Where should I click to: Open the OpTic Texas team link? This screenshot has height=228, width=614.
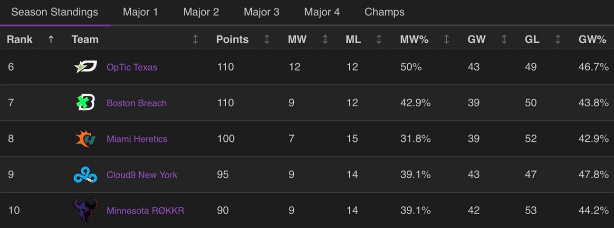132,67
